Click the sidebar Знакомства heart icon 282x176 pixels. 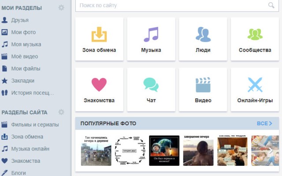(x=4, y=161)
